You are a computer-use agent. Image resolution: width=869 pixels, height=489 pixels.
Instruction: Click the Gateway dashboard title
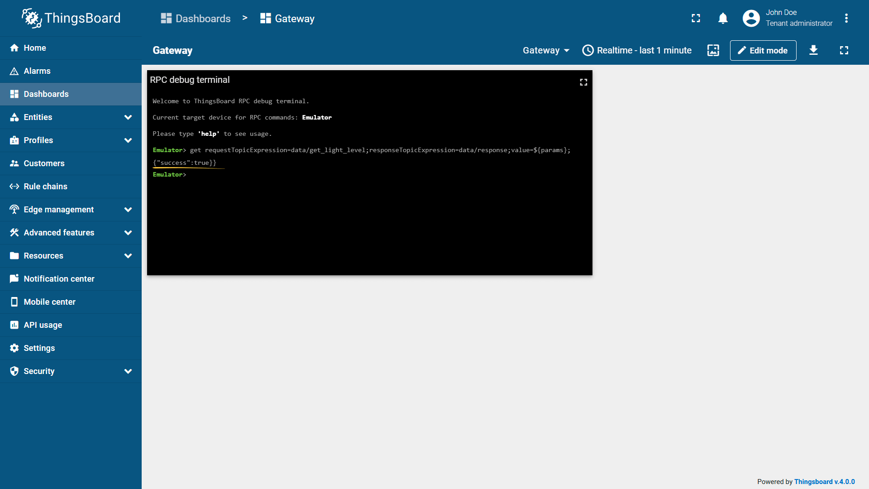coord(172,50)
